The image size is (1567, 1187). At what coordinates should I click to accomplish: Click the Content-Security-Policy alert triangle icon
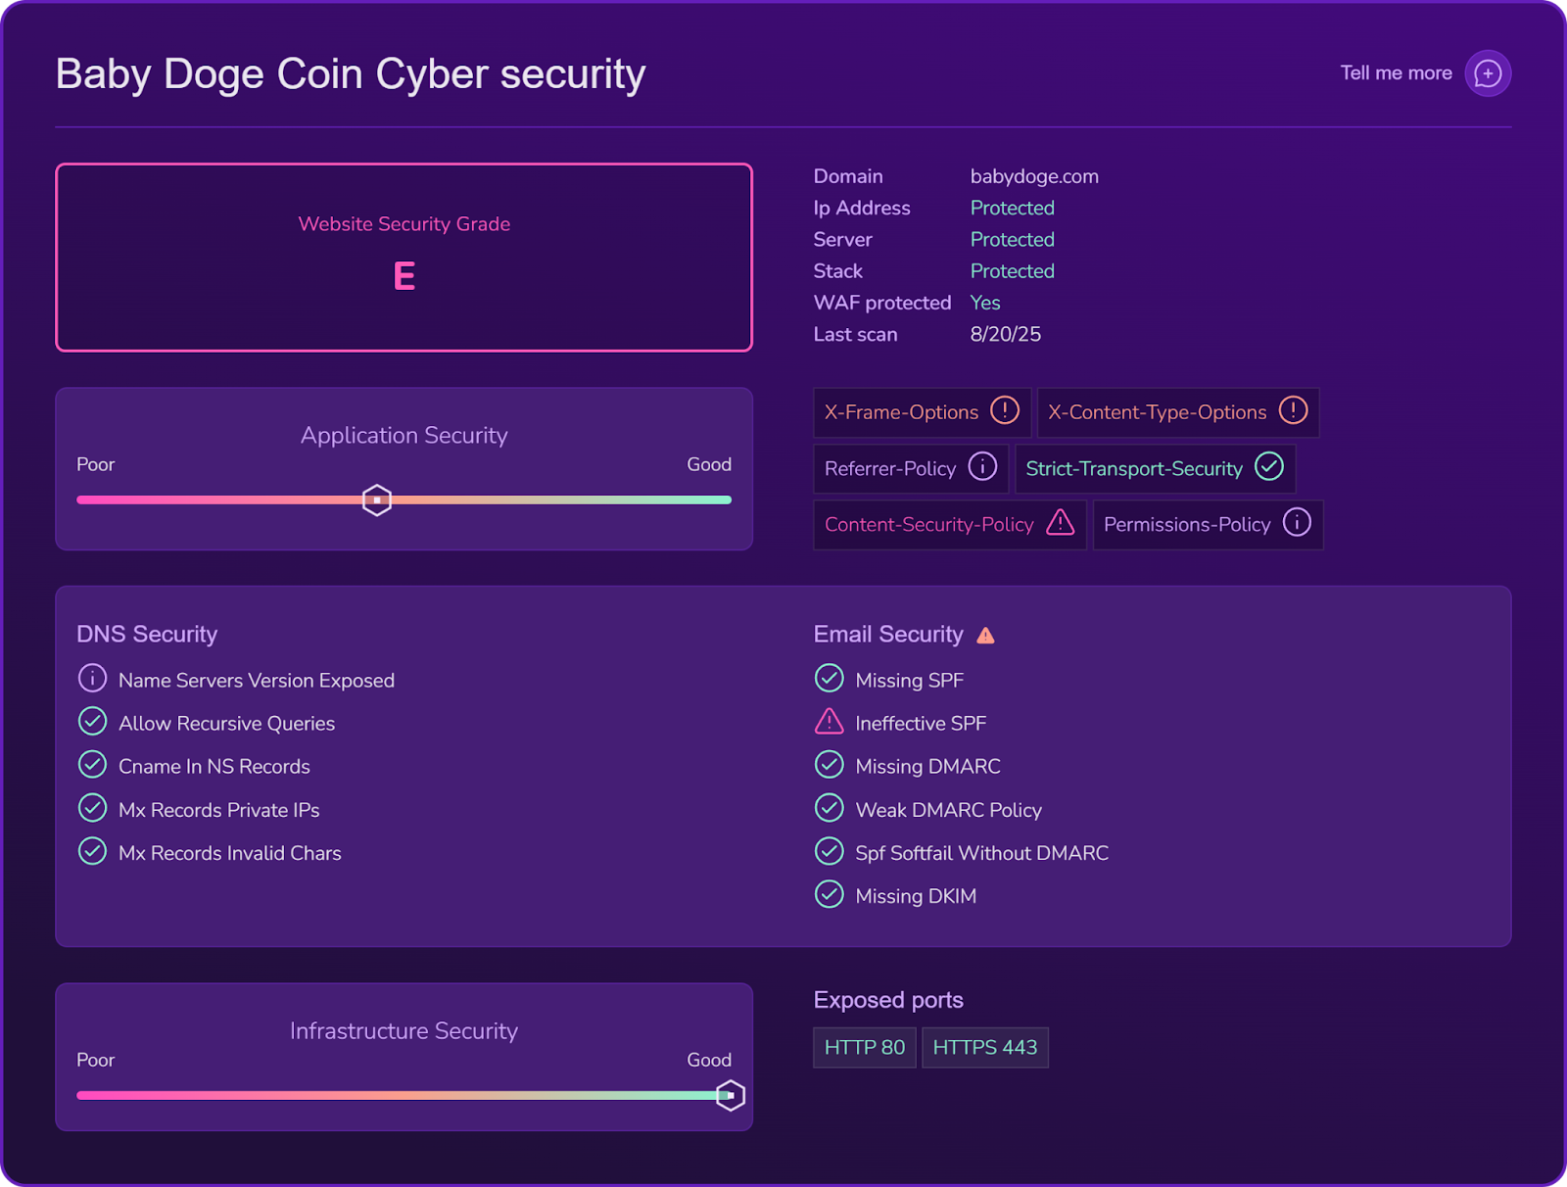(x=1060, y=522)
